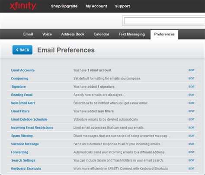Click 'Schedule emails to be deleted automatically' text
Screen dimensions: 205x175
tap(106, 119)
